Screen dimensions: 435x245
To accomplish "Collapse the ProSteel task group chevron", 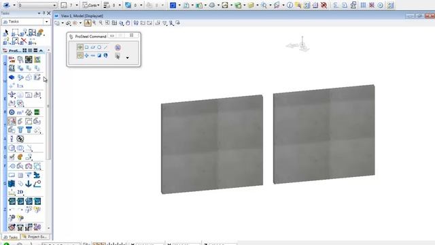I will click(x=41, y=50).
